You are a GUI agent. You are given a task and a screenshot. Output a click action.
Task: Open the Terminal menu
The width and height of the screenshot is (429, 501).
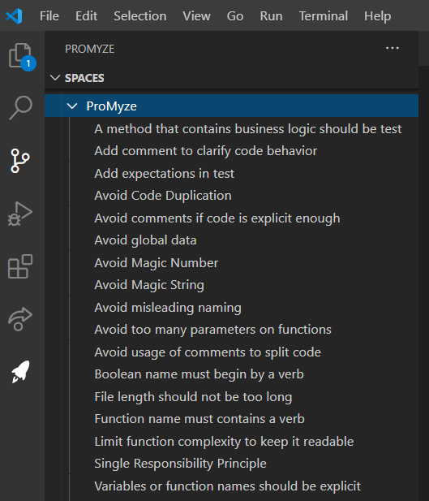pos(324,15)
